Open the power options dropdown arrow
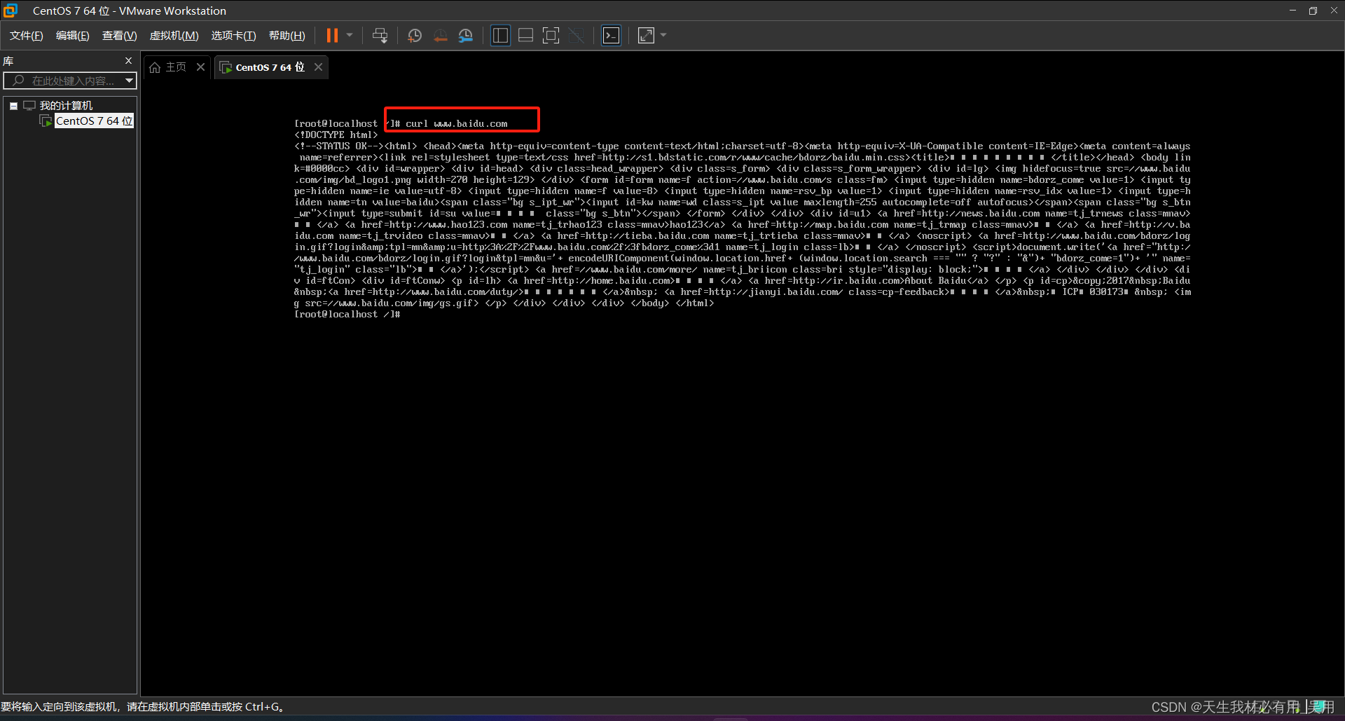The width and height of the screenshot is (1345, 721). (350, 35)
